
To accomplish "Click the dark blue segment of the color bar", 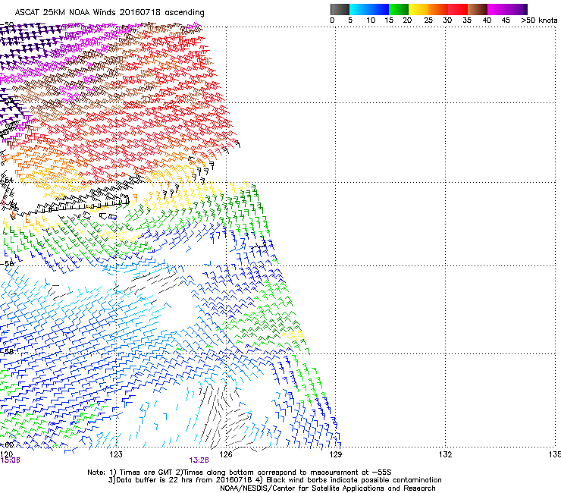I will 378,9.
